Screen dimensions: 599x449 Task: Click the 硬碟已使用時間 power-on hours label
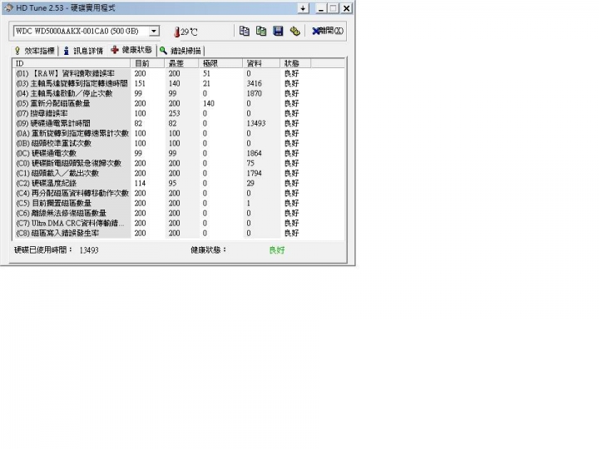(42, 249)
